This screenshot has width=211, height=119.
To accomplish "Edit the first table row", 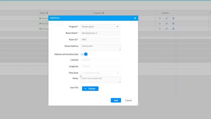I will click(x=166, y=18).
